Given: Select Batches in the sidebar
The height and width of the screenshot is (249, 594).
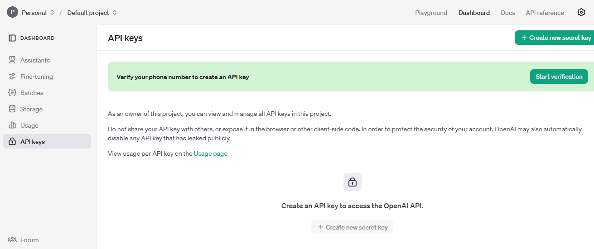Looking at the screenshot, I should [x=47, y=93].
